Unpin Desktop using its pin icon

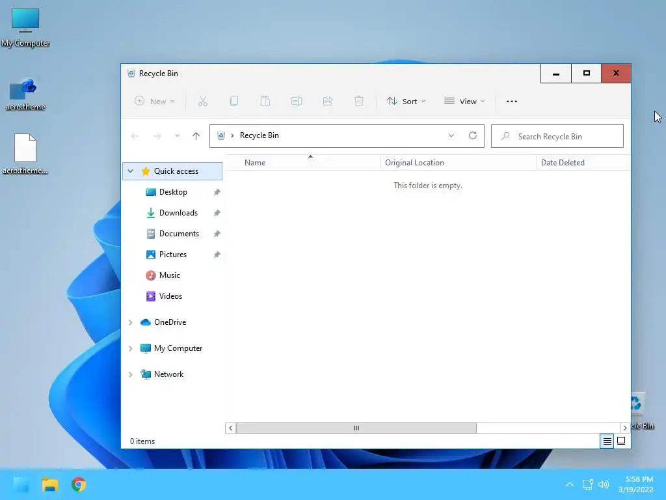click(217, 192)
